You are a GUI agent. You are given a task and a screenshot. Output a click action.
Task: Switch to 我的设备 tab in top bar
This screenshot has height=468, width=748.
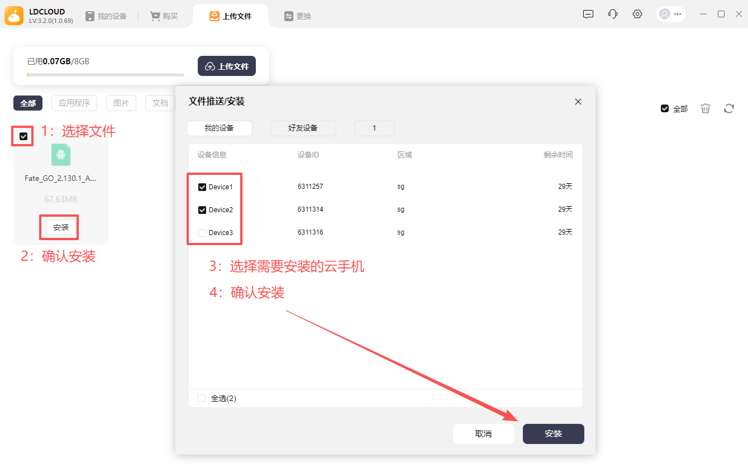click(x=106, y=16)
